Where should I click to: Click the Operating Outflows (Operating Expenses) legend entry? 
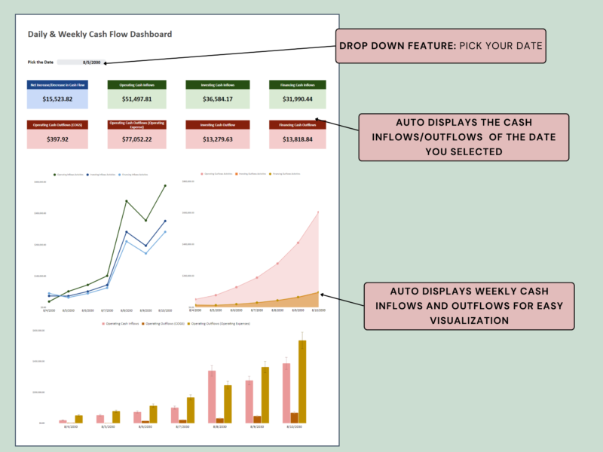click(x=219, y=324)
